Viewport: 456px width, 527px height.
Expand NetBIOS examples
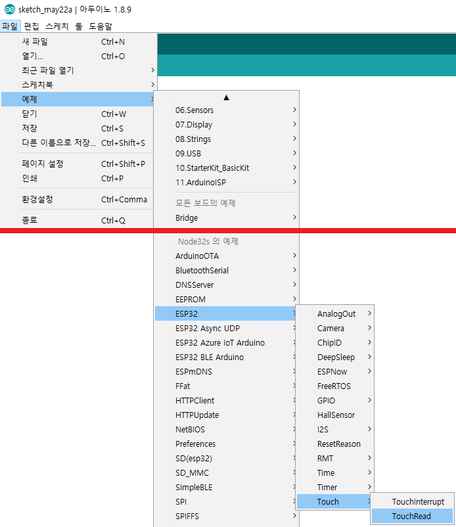(225, 430)
